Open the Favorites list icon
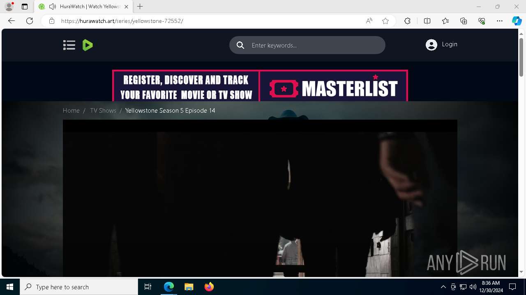Screen dimensions: 526x295 [445, 21]
